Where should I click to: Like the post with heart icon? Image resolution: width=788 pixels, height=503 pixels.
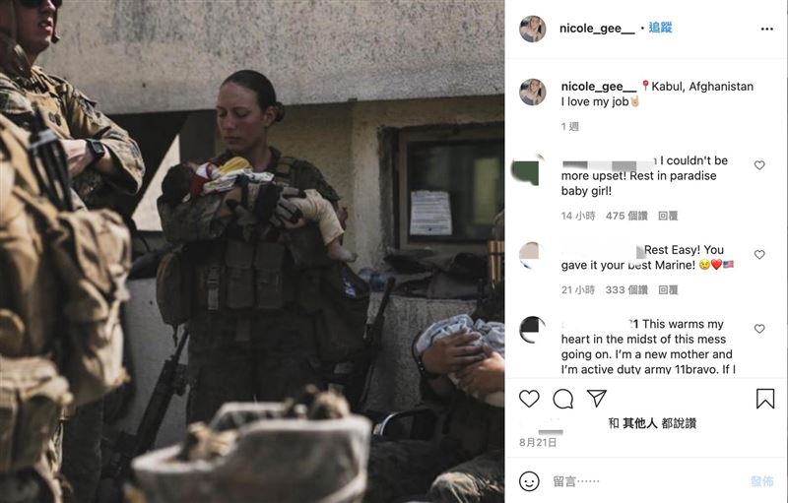tap(529, 399)
